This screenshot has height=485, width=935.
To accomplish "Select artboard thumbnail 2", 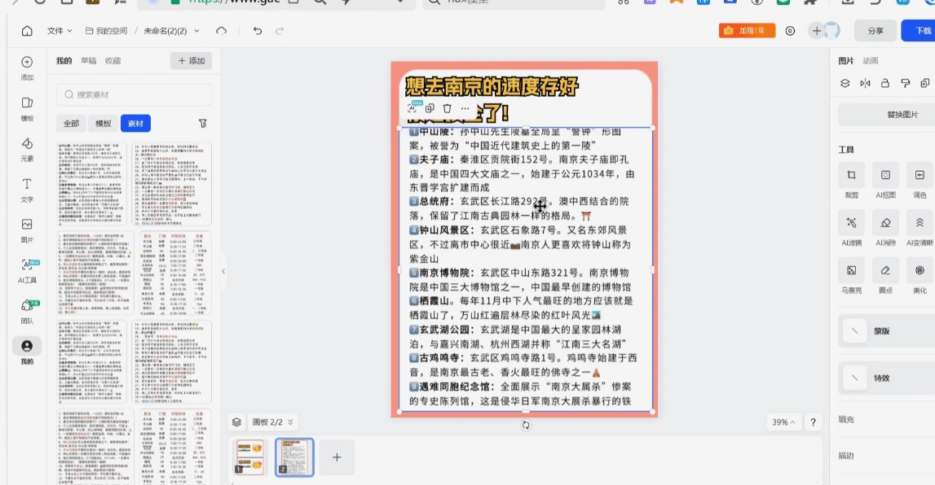I will pyautogui.click(x=294, y=457).
